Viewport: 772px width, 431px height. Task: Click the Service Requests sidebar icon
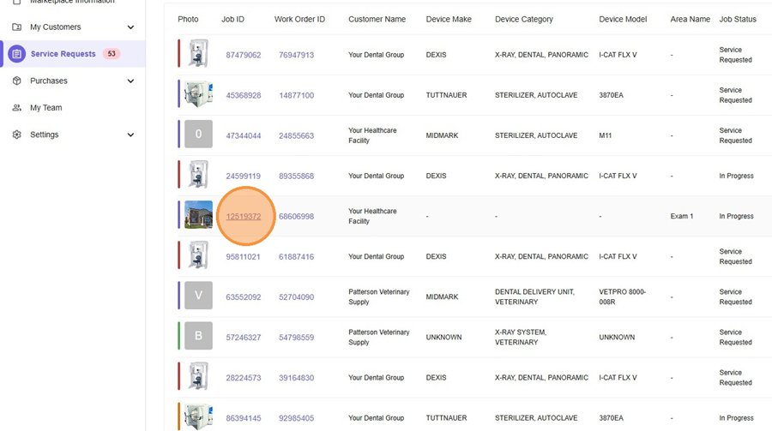17,54
